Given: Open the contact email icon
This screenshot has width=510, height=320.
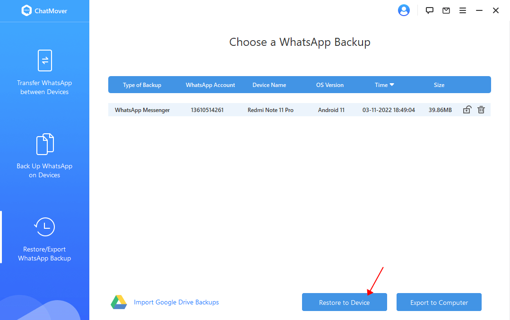Looking at the screenshot, I should coord(446,10).
